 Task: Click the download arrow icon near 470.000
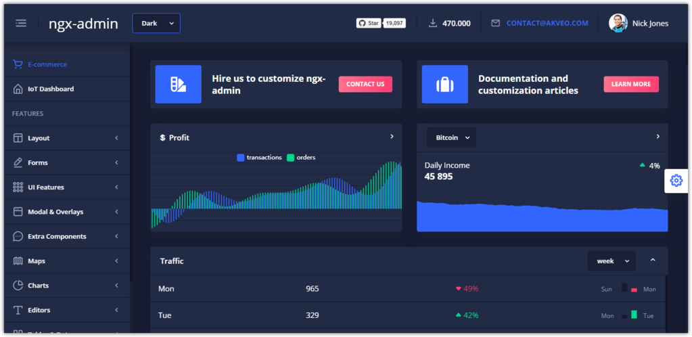pyautogui.click(x=433, y=24)
